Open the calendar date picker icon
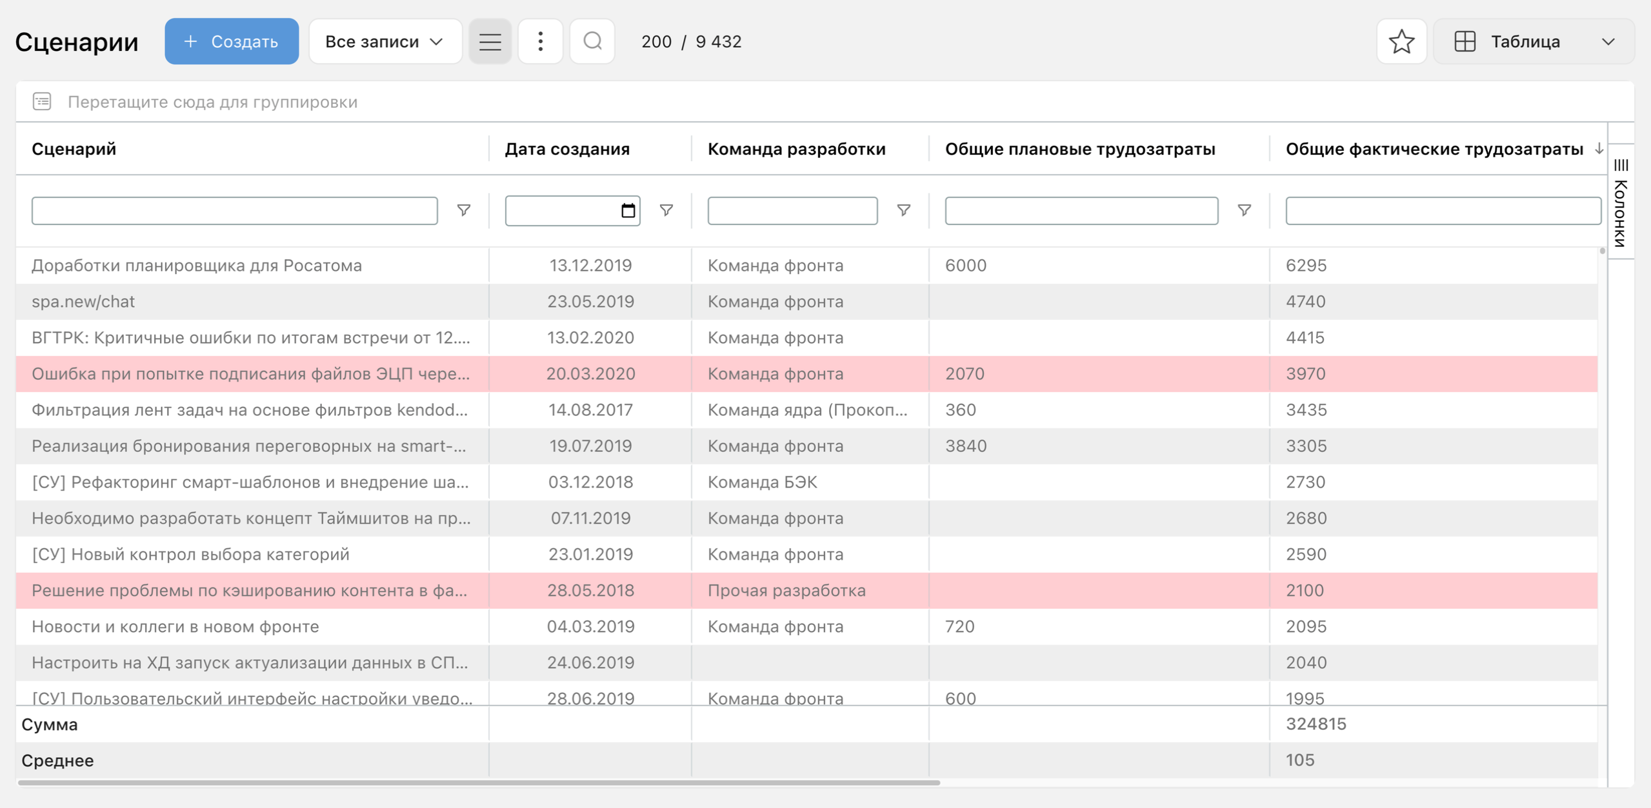1651x808 pixels. click(x=627, y=210)
